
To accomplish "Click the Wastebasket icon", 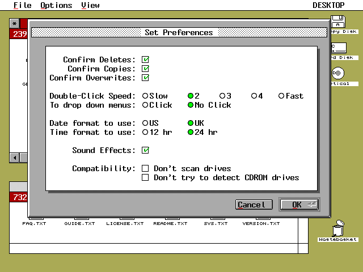I will [x=338, y=228].
